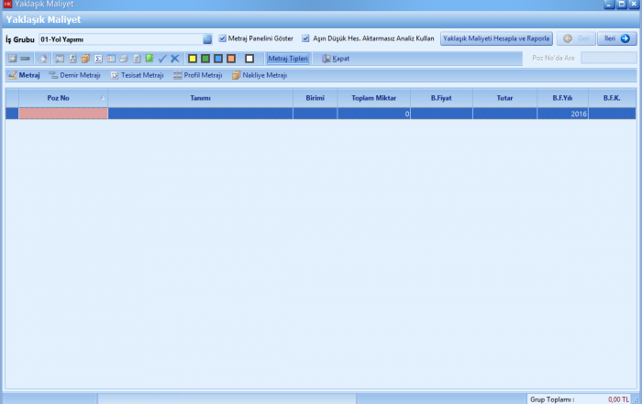Click the blue checkmark confirm icon
Viewport: 642px width, 404px height.
pos(162,59)
